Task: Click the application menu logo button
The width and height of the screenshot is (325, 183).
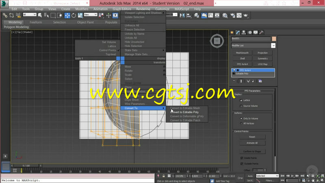Action: (4, 3)
